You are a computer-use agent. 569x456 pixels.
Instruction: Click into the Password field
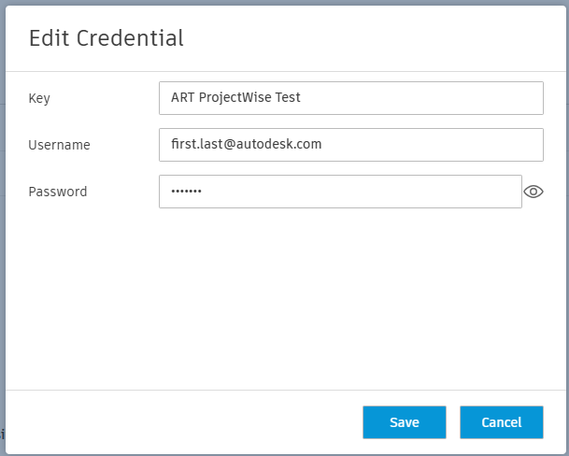coord(340,192)
